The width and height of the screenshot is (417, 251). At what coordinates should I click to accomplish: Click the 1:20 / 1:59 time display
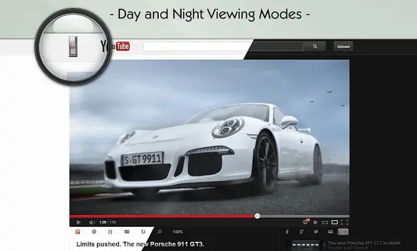(107, 222)
